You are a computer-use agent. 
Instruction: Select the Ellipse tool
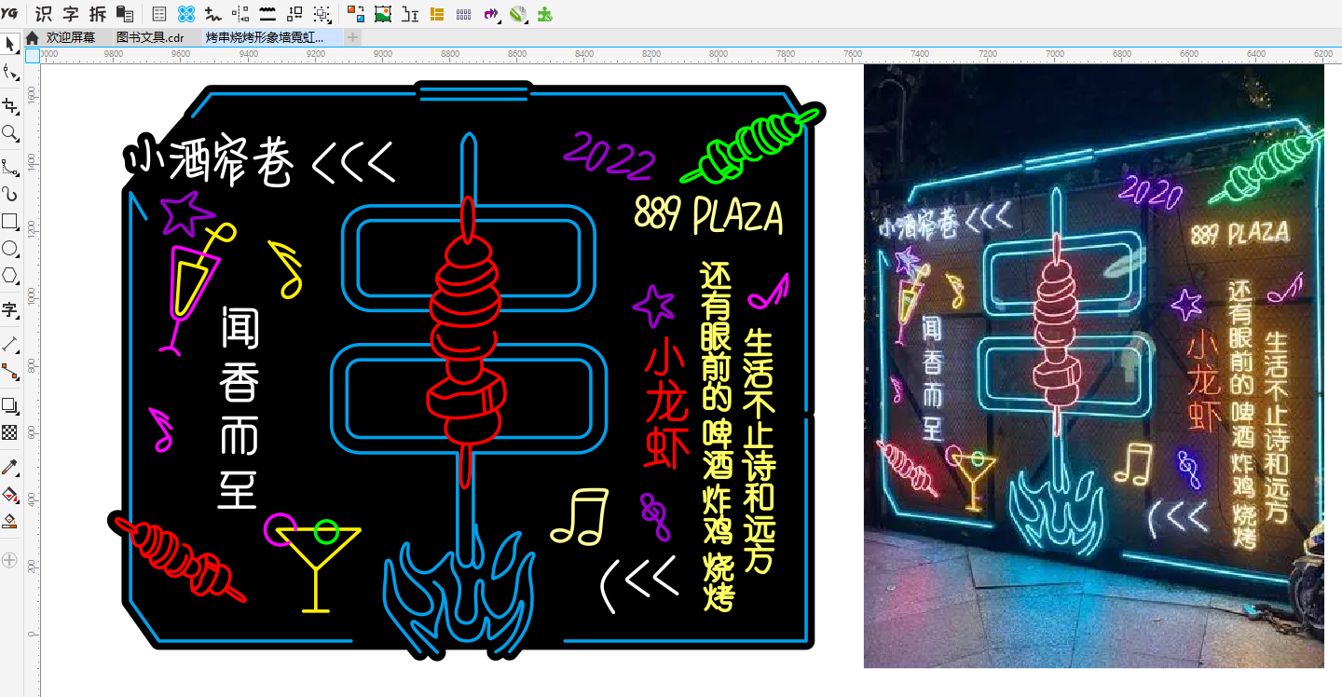click(10, 249)
